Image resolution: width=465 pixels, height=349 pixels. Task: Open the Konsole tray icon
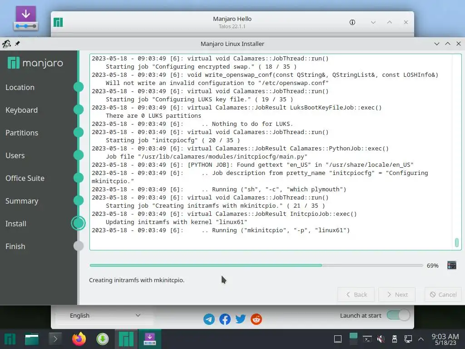(367, 339)
